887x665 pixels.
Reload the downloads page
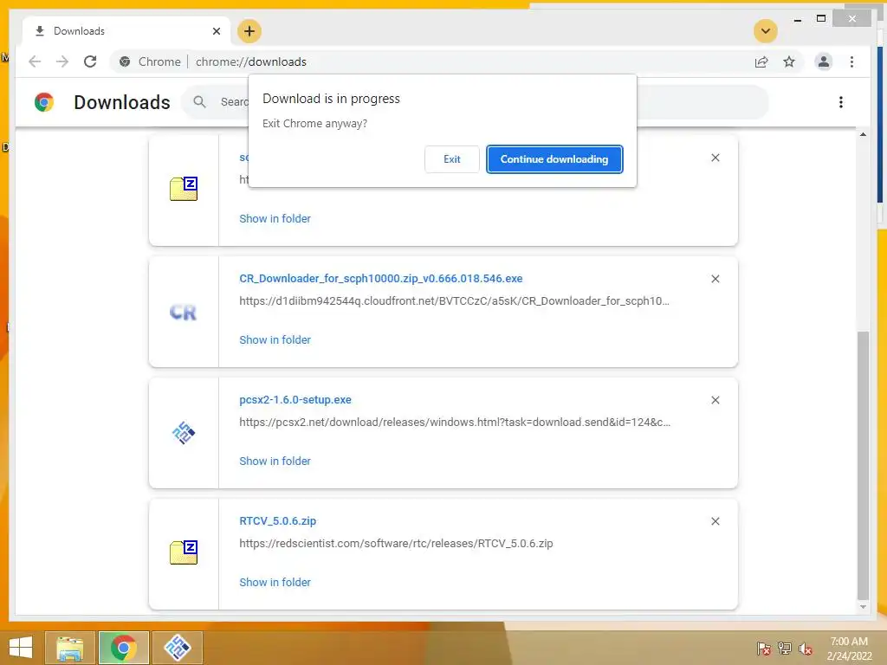[x=90, y=61]
